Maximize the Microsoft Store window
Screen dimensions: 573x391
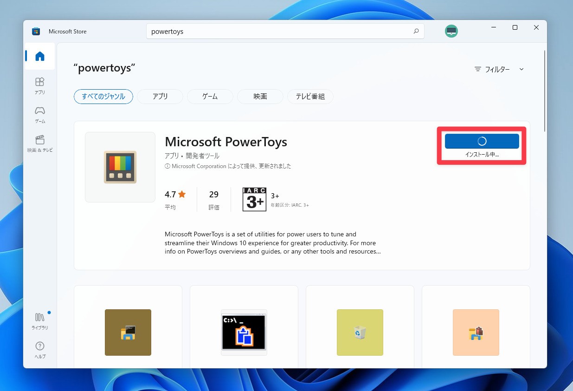515,27
